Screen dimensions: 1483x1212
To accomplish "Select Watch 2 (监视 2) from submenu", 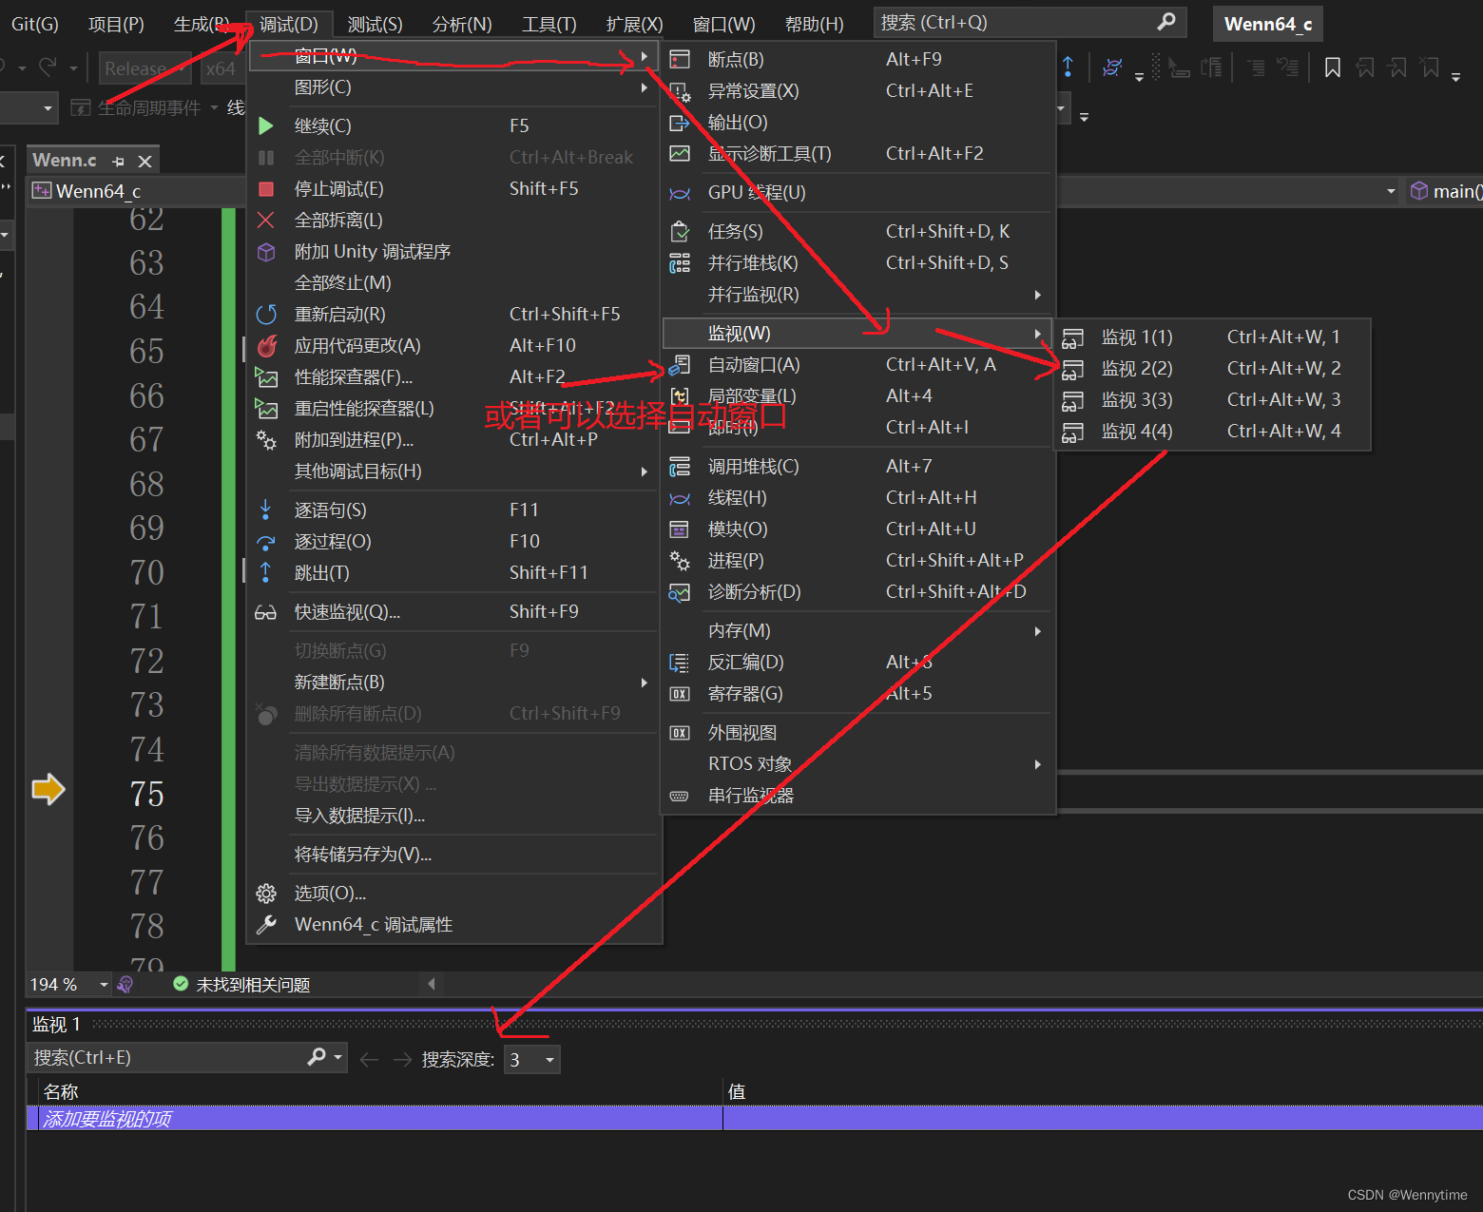I will (x=1212, y=369).
